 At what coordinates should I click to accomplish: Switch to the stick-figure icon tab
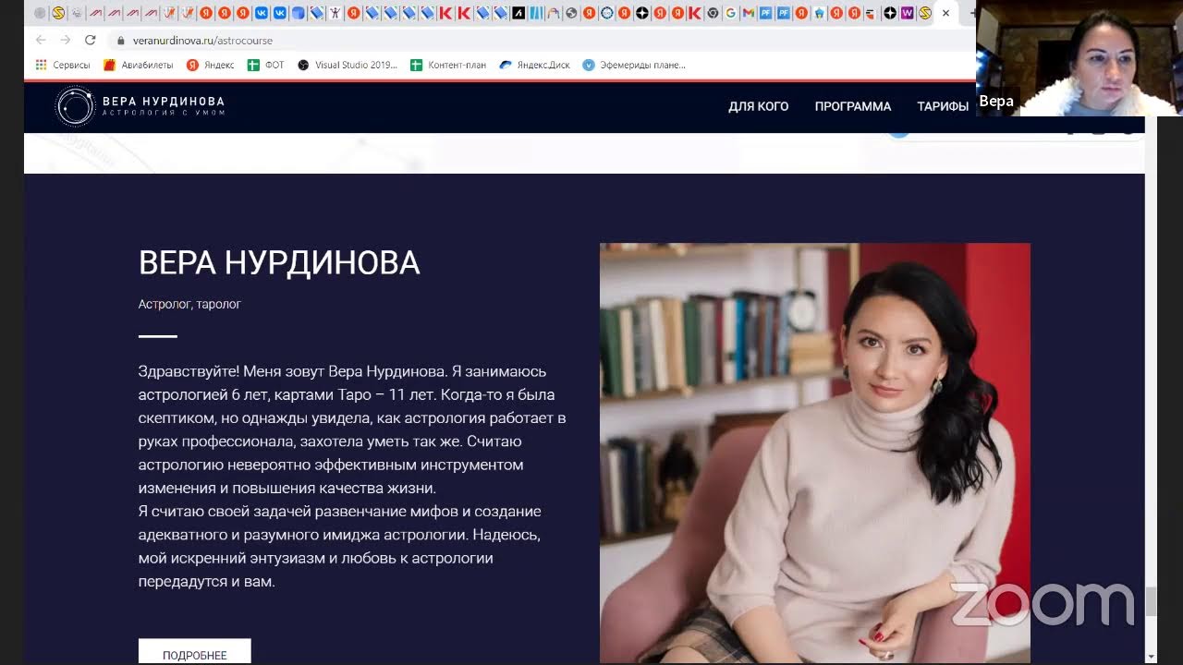click(x=335, y=13)
